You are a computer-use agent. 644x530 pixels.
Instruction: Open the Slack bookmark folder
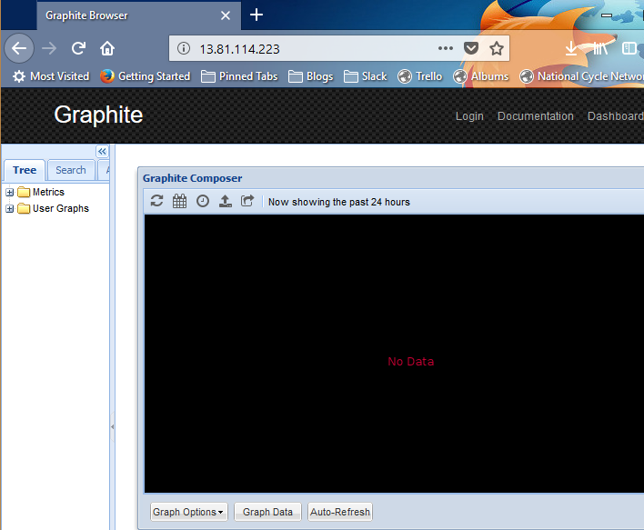point(366,76)
